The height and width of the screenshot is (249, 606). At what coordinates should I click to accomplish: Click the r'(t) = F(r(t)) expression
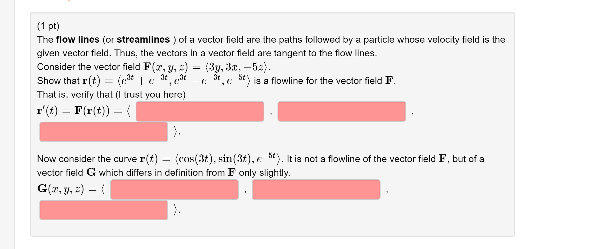(79, 111)
